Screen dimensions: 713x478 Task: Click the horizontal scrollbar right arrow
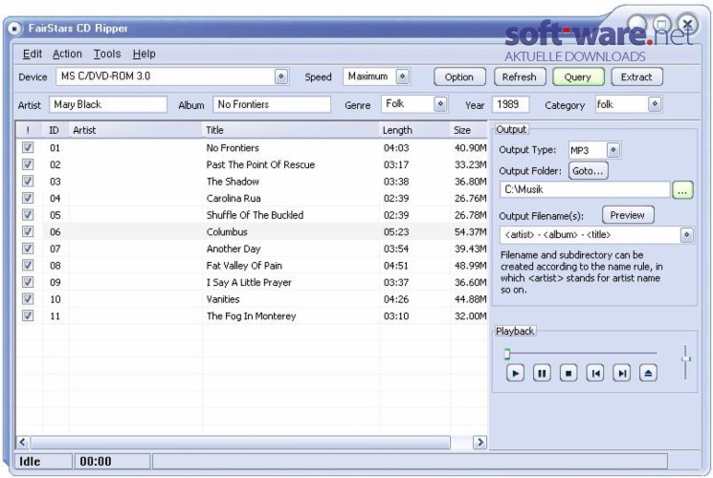479,442
